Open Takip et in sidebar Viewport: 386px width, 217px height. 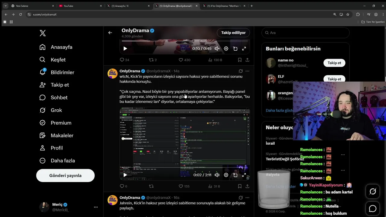point(54,85)
